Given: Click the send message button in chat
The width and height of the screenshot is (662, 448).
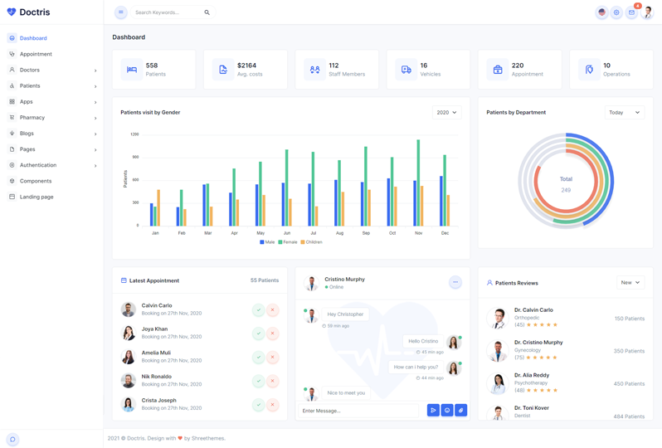Looking at the screenshot, I should coord(433,411).
